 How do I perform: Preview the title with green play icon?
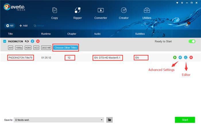coord(175,57)
